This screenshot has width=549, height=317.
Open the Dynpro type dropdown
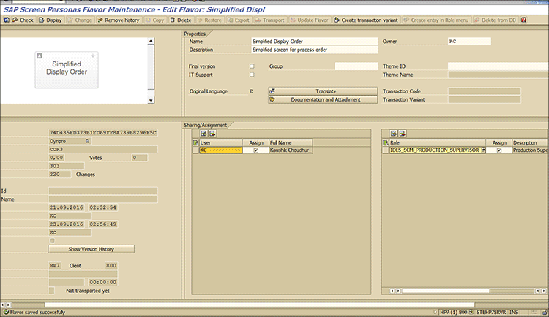[x=87, y=140]
